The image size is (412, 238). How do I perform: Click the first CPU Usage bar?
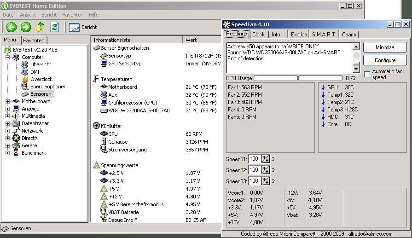tap(276, 78)
